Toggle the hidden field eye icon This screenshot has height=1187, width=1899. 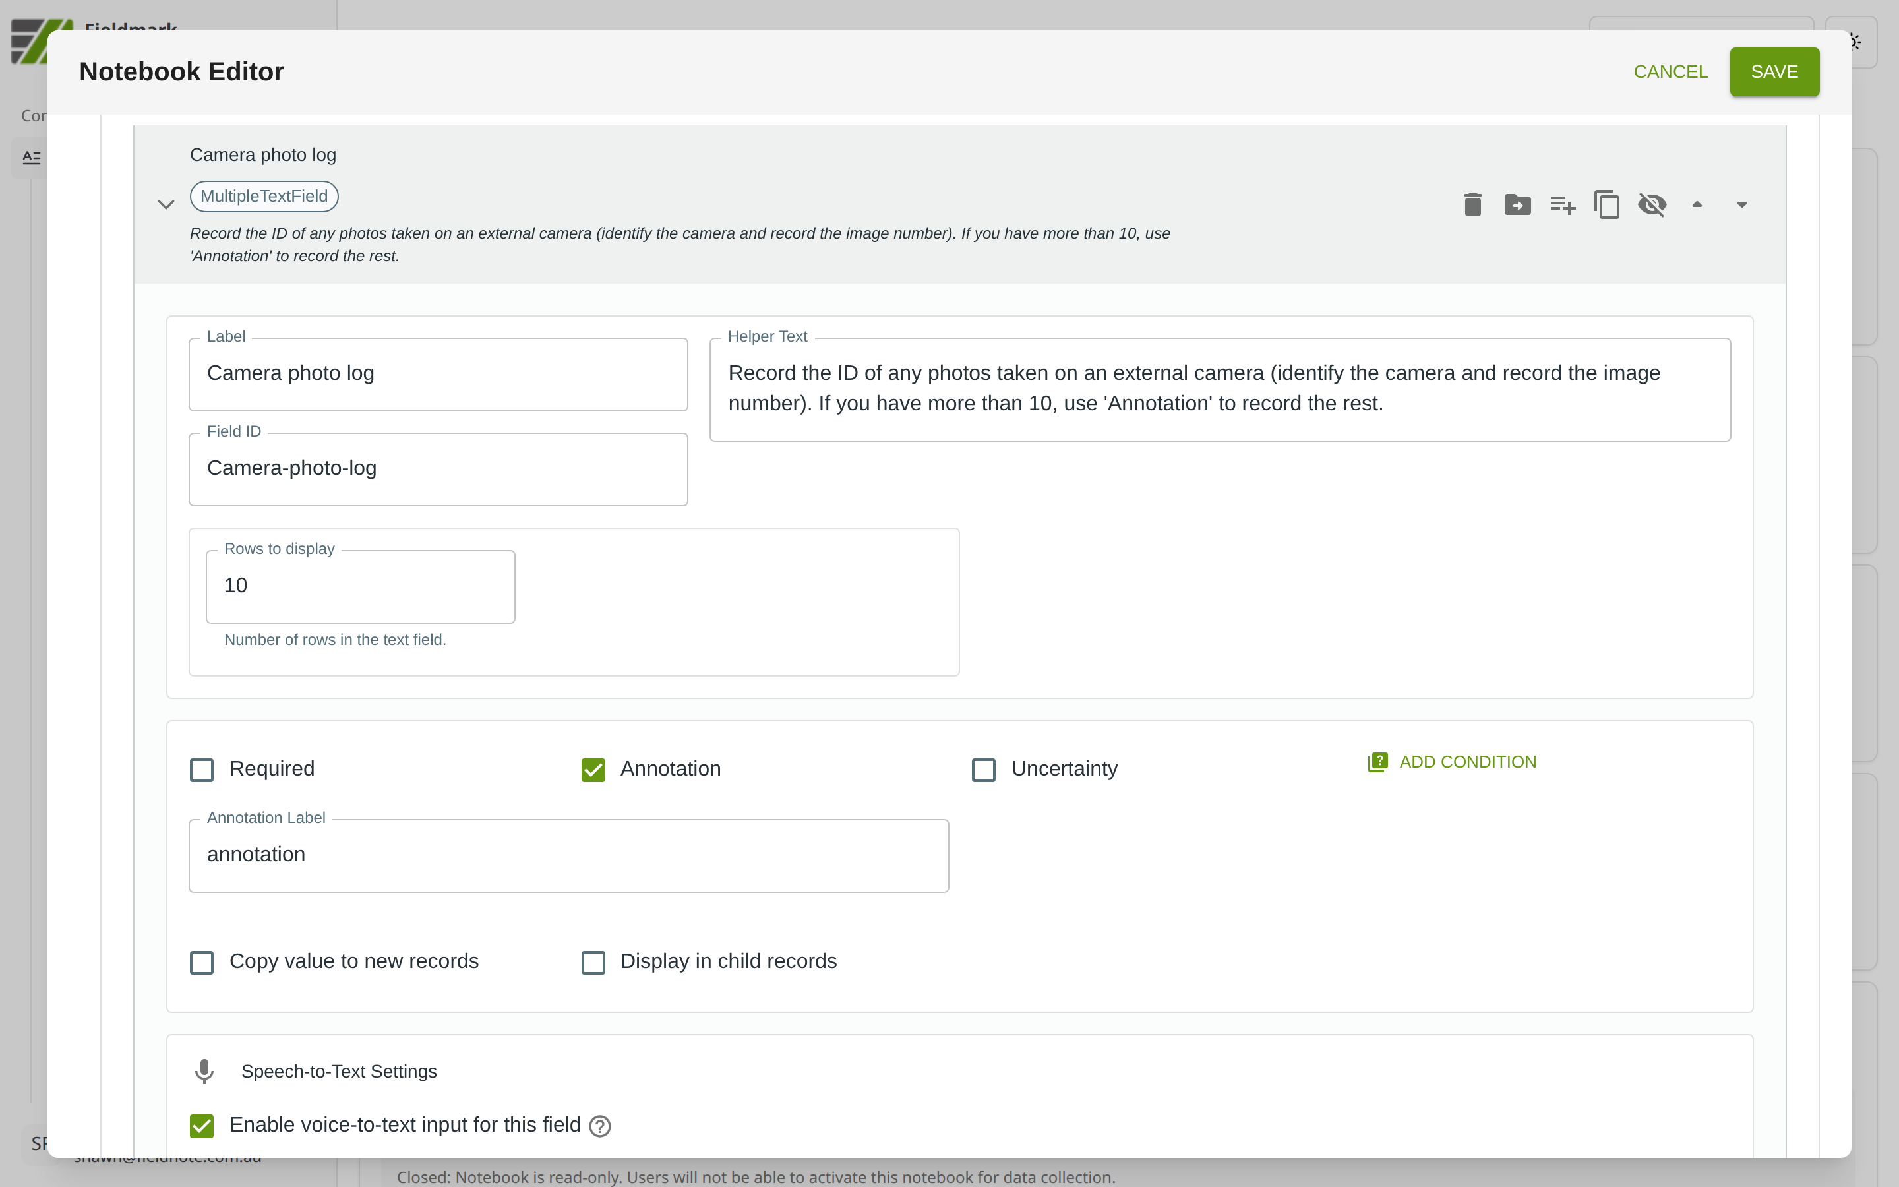pos(1652,205)
